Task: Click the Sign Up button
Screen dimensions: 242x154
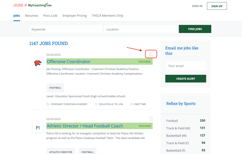Action: click(x=217, y=6)
